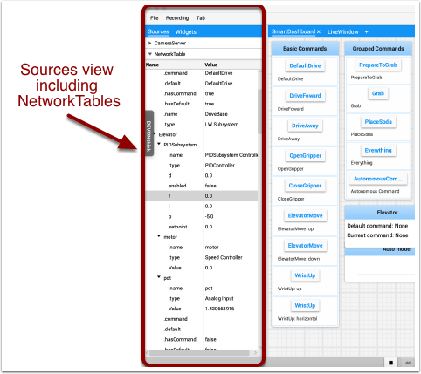
Task: Switch to the LiveWindow tab
Action: point(343,32)
